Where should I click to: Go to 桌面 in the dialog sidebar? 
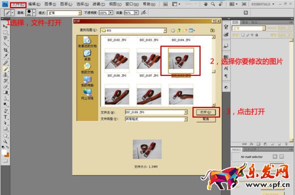point(87,55)
